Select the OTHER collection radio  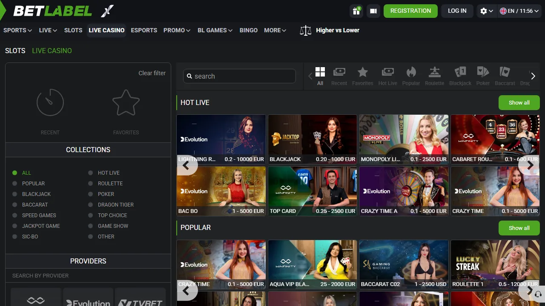[90, 237]
